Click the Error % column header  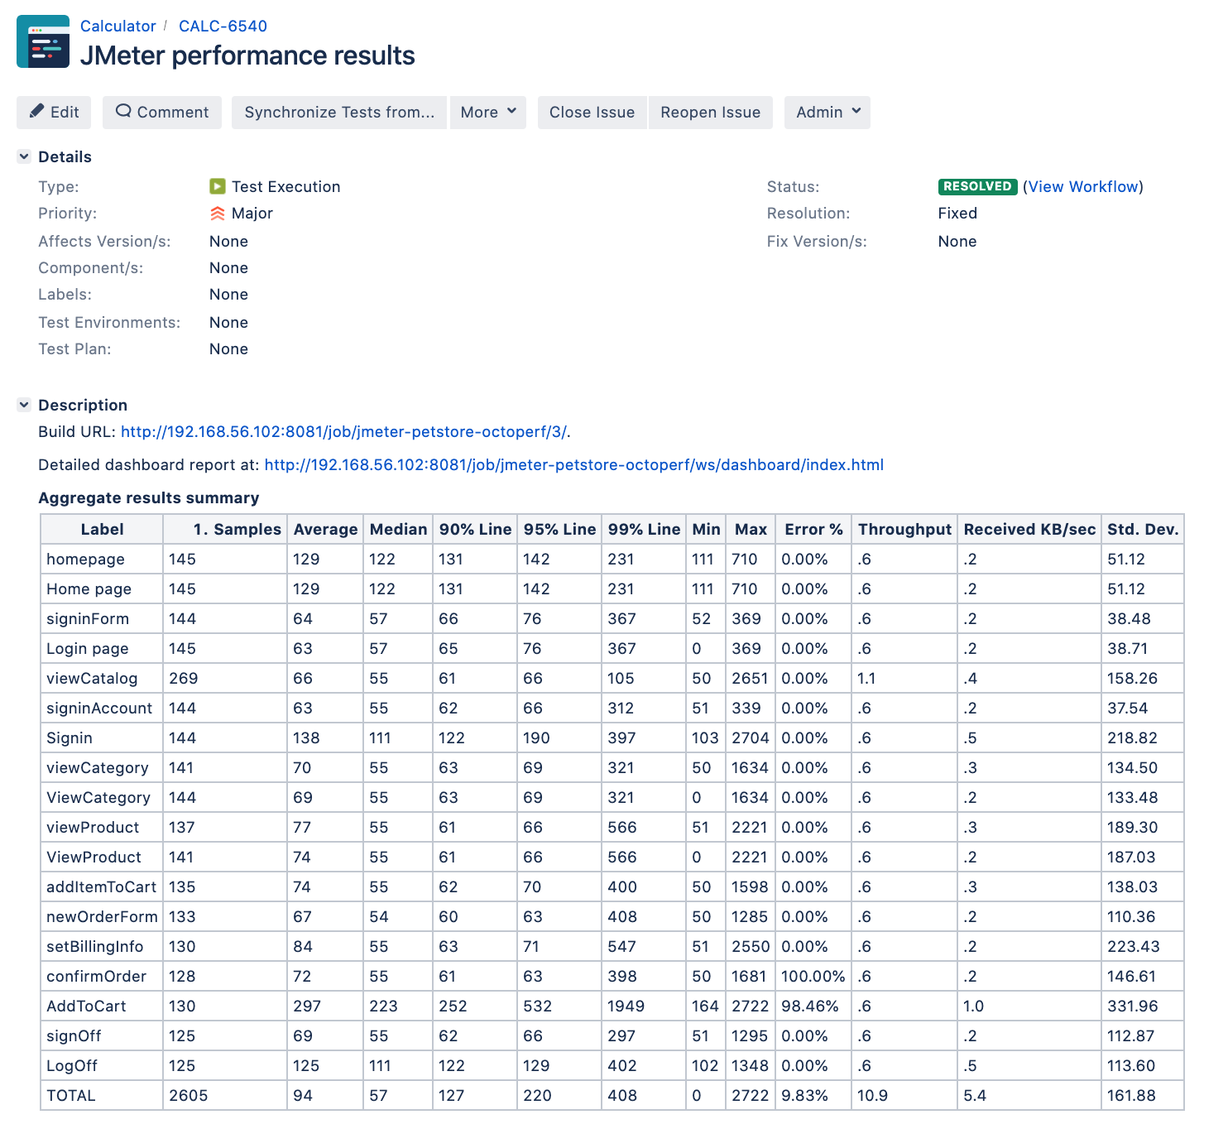coord(813,530)
